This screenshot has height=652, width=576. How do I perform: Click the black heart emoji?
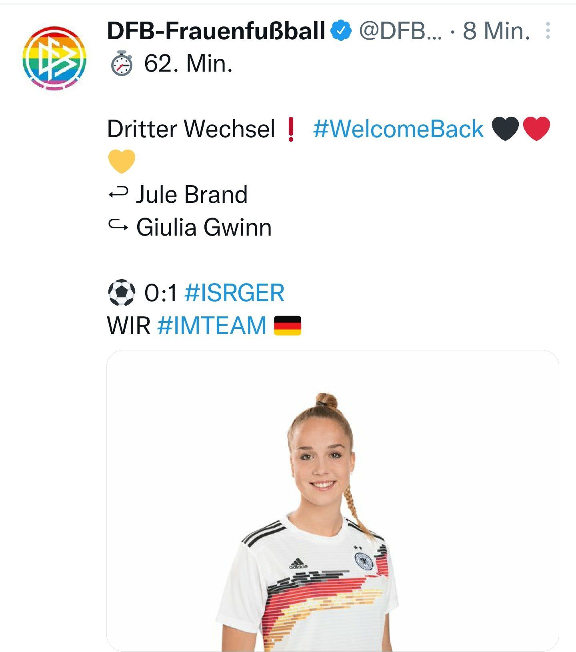[505, 129]
